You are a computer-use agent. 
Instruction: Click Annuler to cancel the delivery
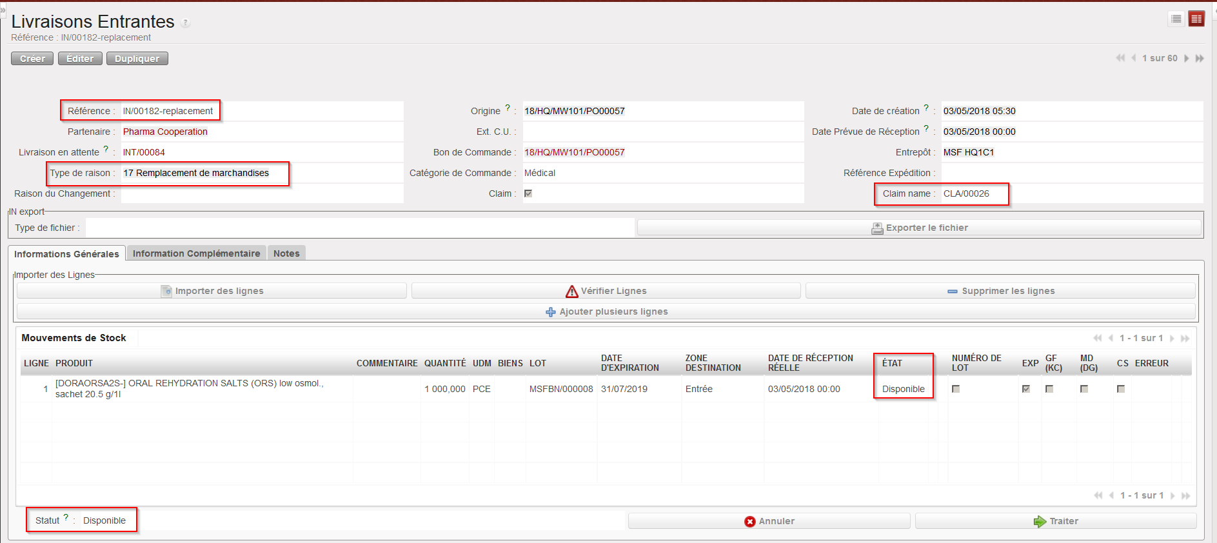[769, 521]
